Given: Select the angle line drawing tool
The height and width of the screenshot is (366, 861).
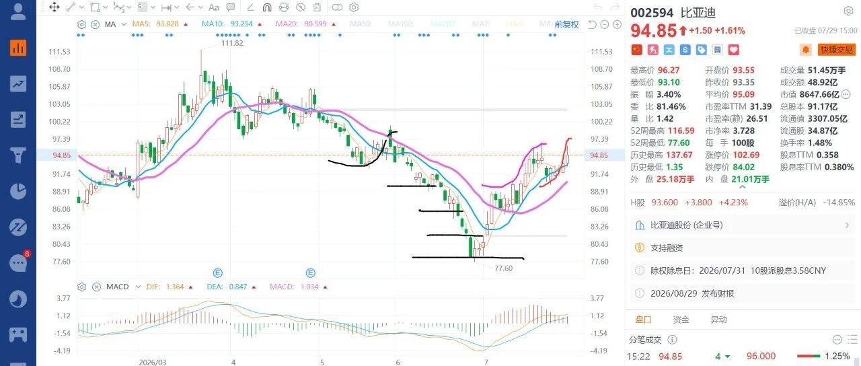Looking at the screenshot, I should click(249, 8).
